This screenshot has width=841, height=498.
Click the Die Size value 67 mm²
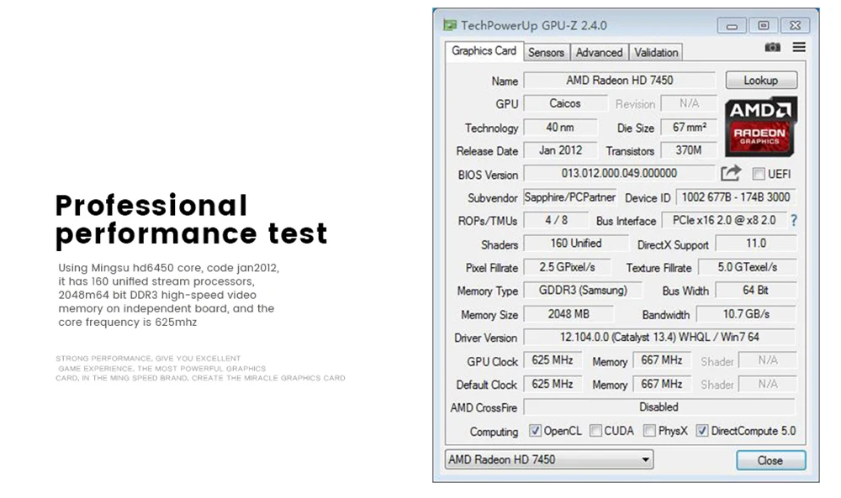click(x=690, y=128)
